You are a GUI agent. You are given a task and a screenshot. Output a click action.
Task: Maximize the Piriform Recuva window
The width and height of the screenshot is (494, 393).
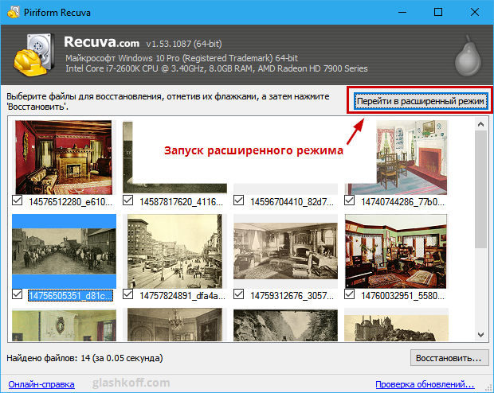click(438, 12)
